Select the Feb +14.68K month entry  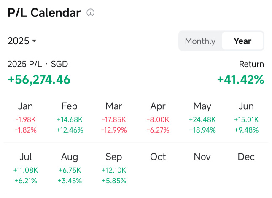coord(70,118)
